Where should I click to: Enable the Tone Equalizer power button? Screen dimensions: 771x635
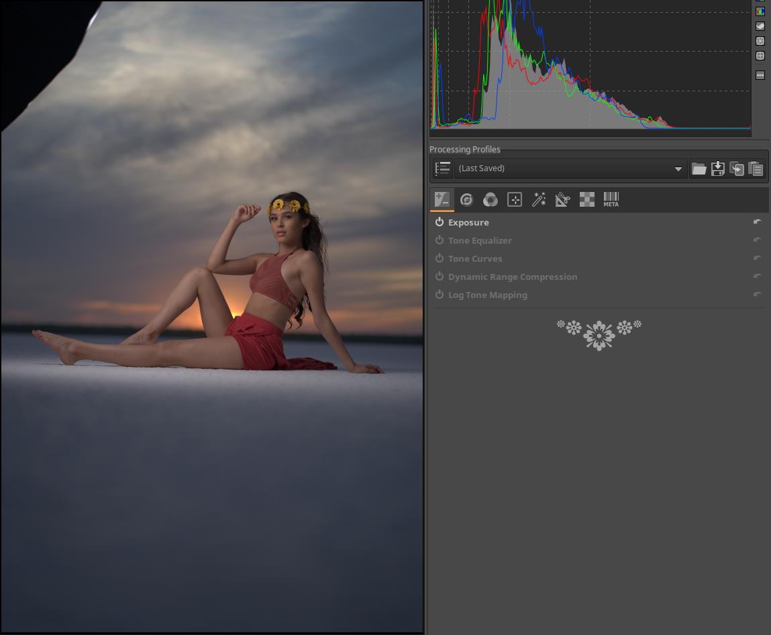(440, 240)
